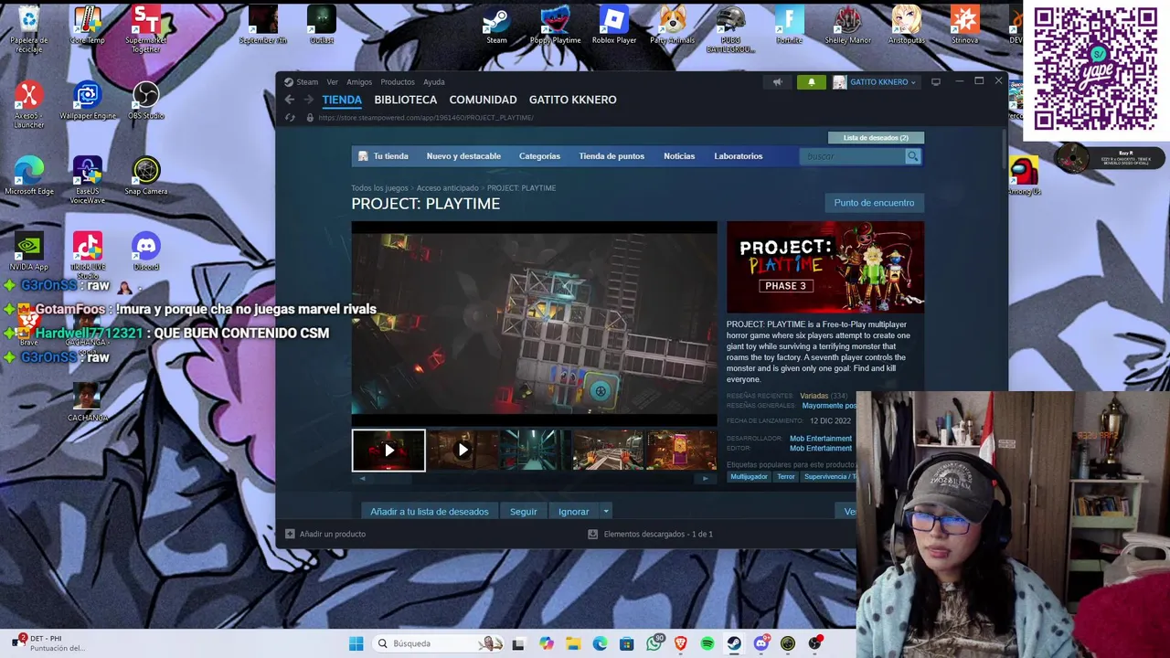The height and width of the screenshot is (658, 1170).
Task: Open Papelera de reciclaje desktop icon
Action: (x=28, y=27)
